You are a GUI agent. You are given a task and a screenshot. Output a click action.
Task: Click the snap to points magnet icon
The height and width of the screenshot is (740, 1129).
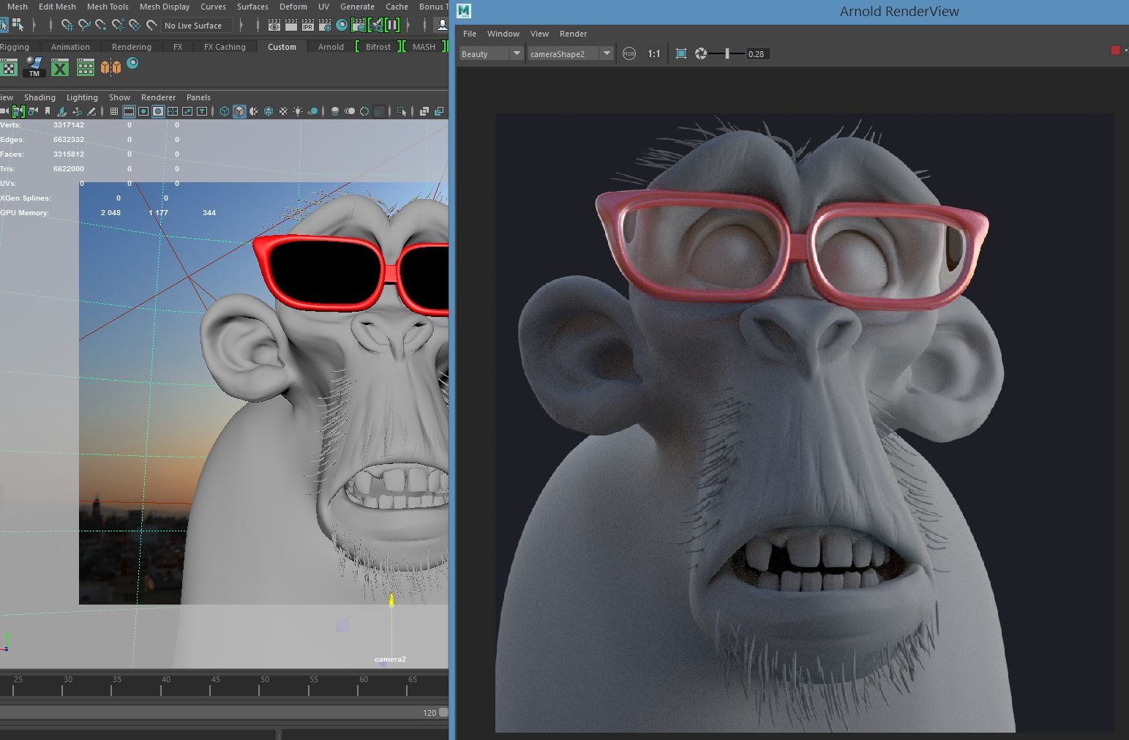[101, 25]
